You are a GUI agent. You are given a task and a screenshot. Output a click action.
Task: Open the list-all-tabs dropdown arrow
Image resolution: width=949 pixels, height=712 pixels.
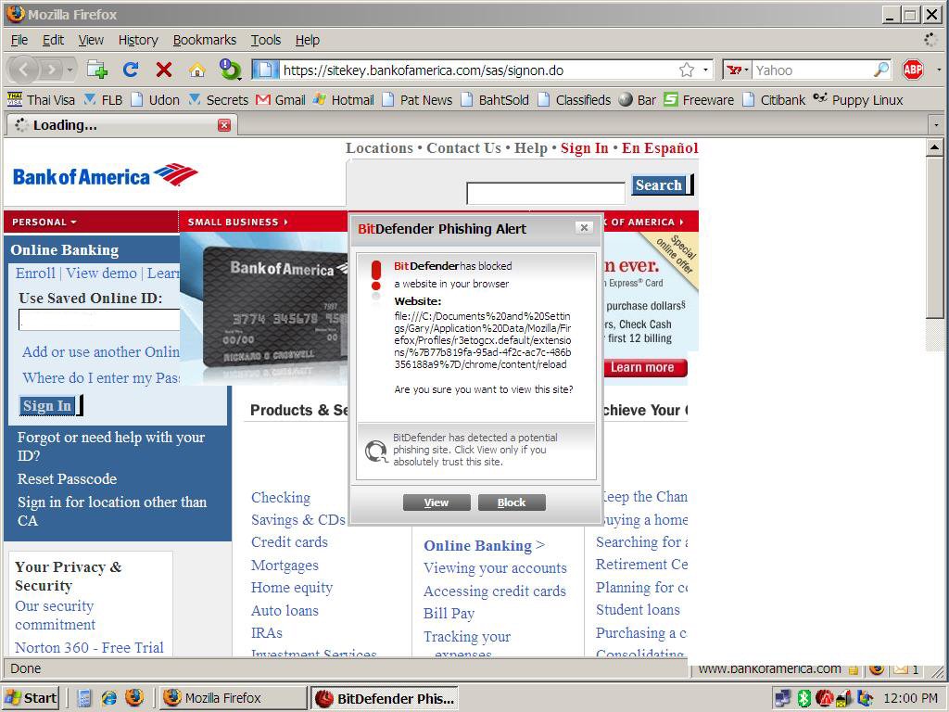click(936, 125)
